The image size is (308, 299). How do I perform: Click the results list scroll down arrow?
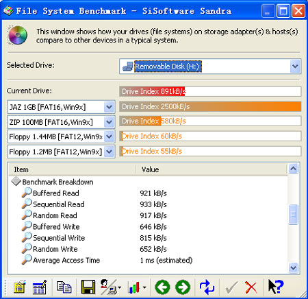(x=293, y=267)
